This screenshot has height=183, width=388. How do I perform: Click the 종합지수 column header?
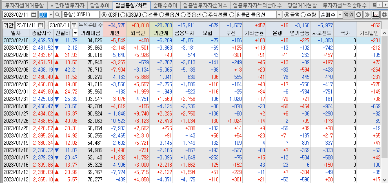(42, 33)
